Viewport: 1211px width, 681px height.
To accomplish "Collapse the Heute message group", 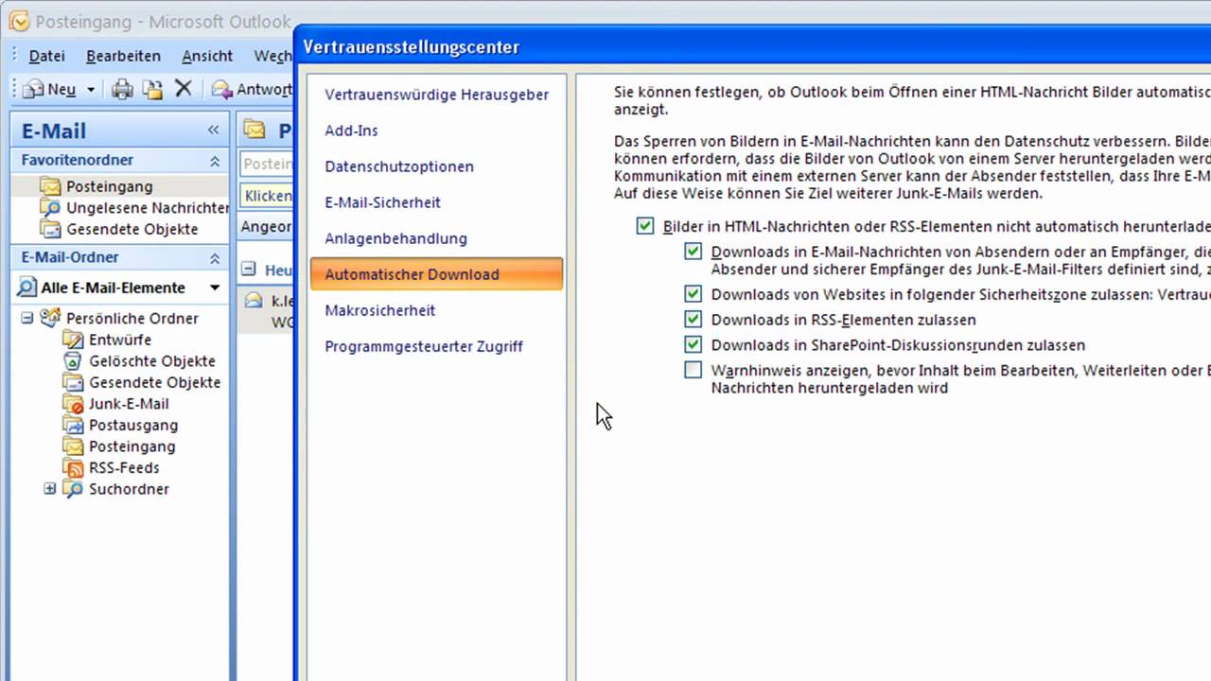I will [x=248, y=270].
